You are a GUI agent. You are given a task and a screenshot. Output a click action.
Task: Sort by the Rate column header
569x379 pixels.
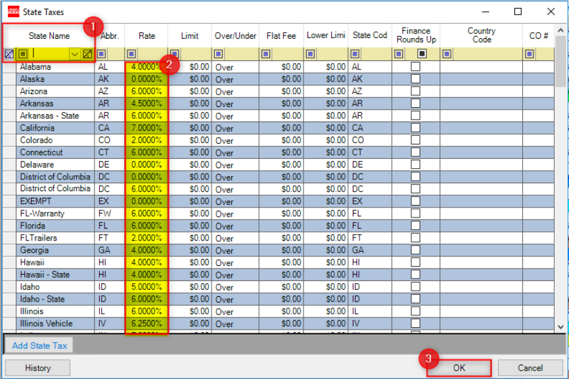pos(147,35)
